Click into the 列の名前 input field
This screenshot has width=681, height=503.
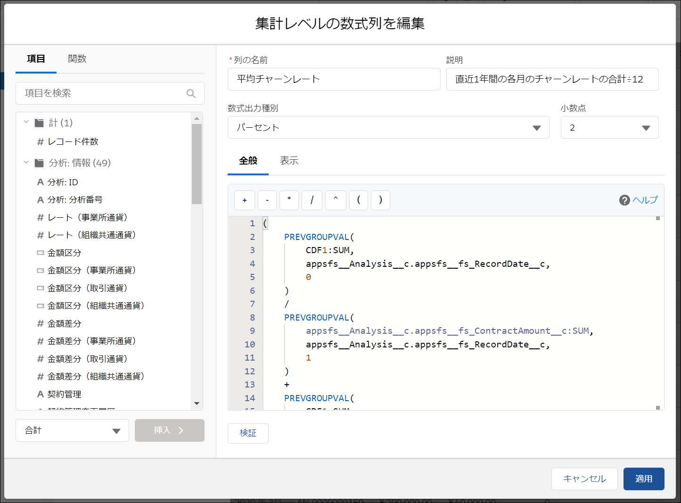334,79
